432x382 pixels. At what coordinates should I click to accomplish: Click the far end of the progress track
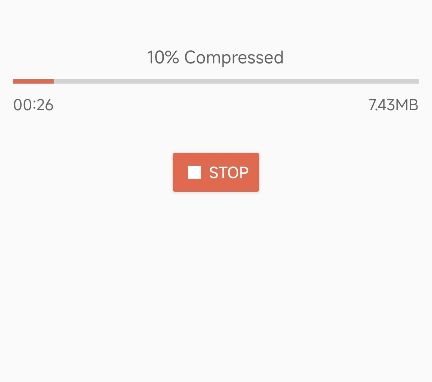pyautogui.click(x=417, y=81)
